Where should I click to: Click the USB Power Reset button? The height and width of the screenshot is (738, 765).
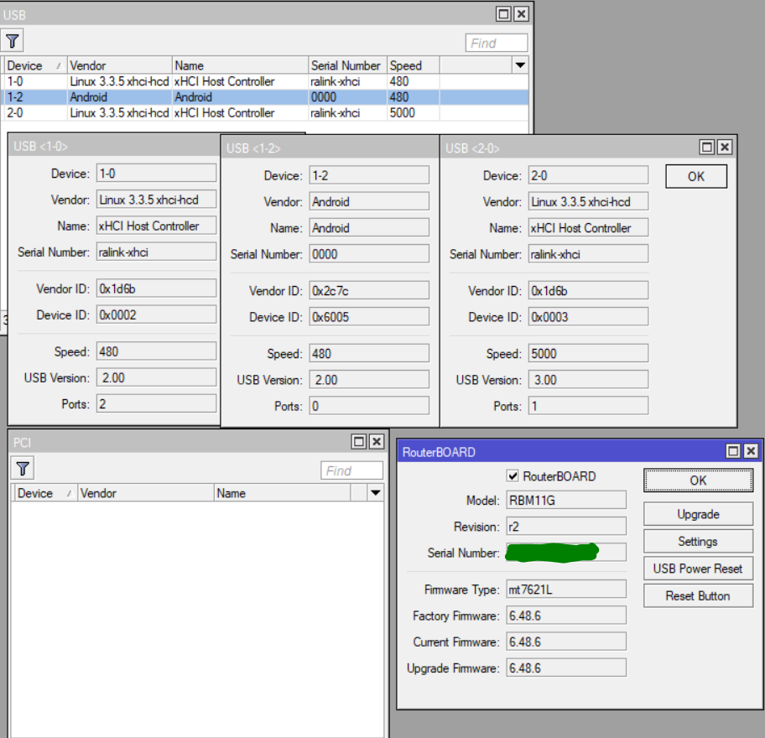[697, 569]
